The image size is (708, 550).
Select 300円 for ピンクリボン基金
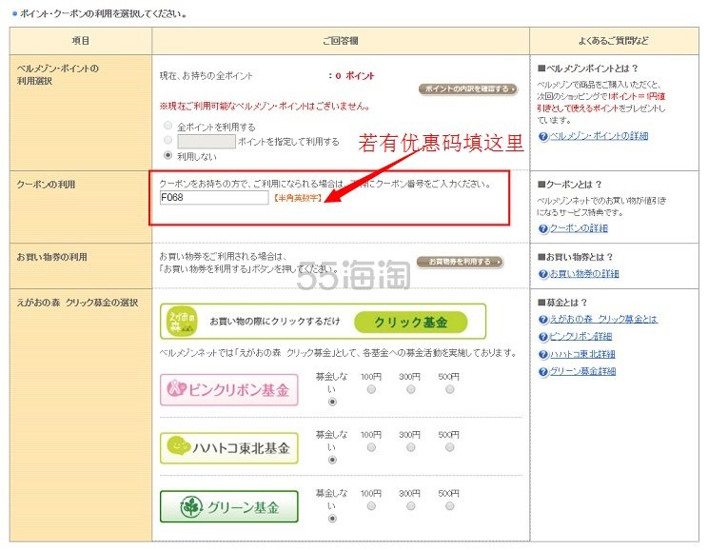coord(410,389)
